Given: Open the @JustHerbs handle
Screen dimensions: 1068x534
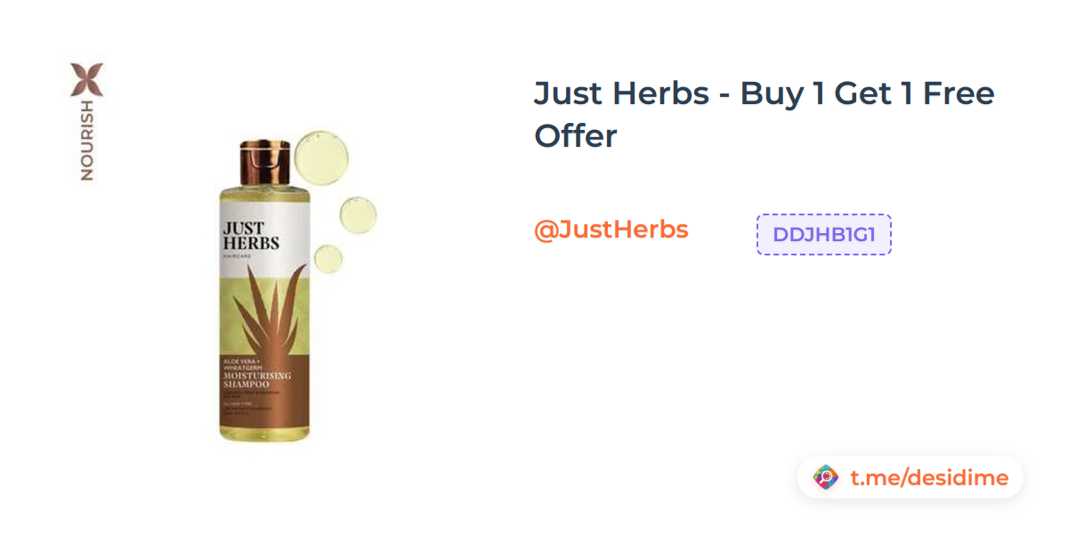Looking at the screenshot, I should (611, 230).
